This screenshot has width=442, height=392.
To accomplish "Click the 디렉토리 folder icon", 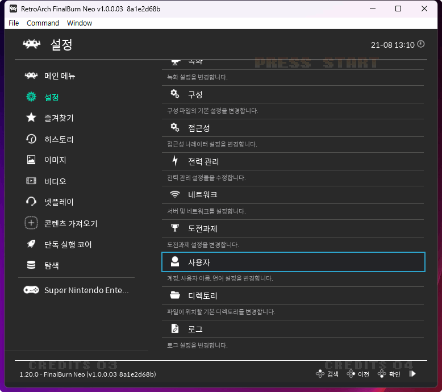I will pos(175,295).
